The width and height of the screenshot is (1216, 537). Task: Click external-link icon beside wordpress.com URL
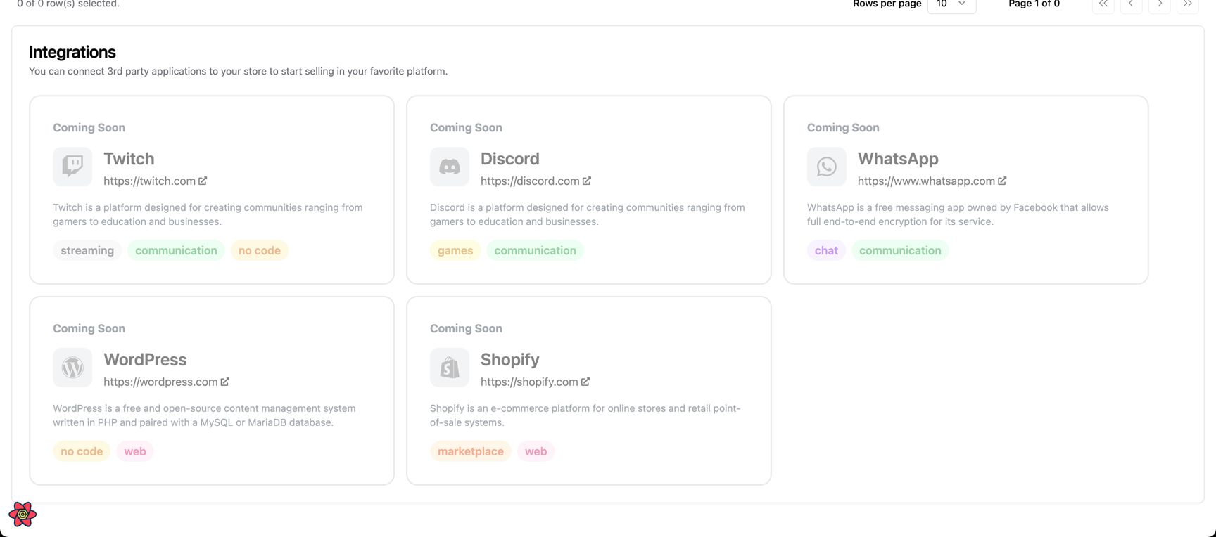tap(225, 382)
